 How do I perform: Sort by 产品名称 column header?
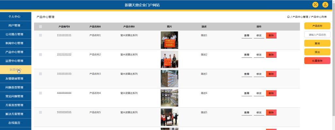coord(95,27)
